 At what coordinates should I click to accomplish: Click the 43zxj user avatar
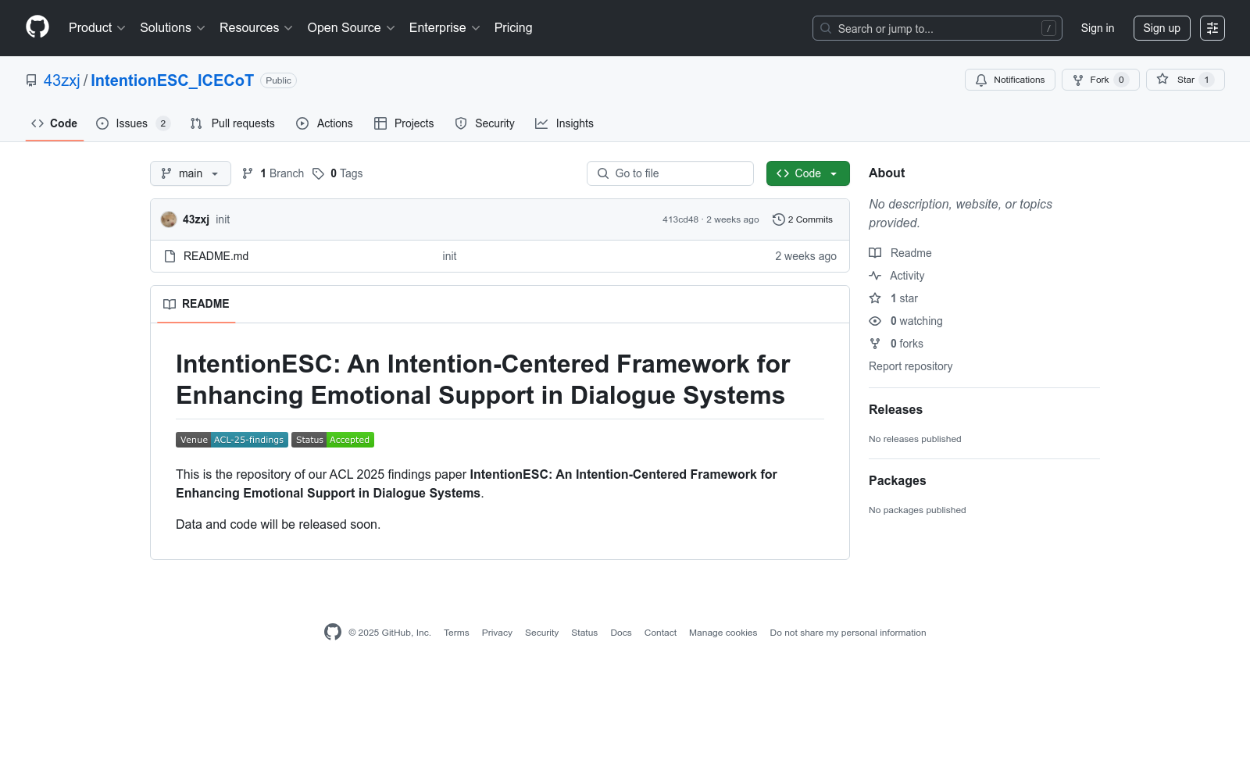(169, 219)
